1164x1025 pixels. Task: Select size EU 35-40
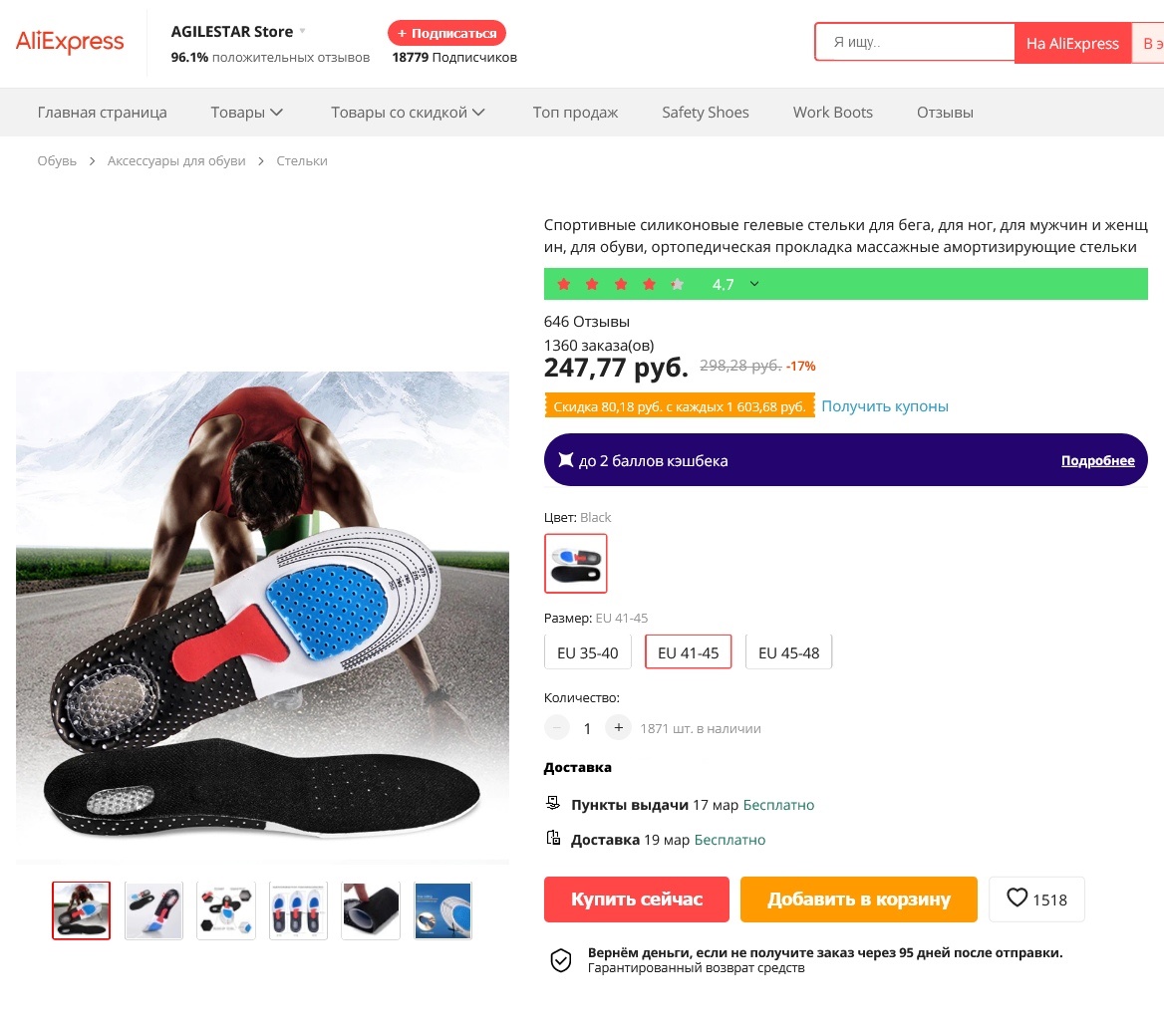[x=588, y=653]
